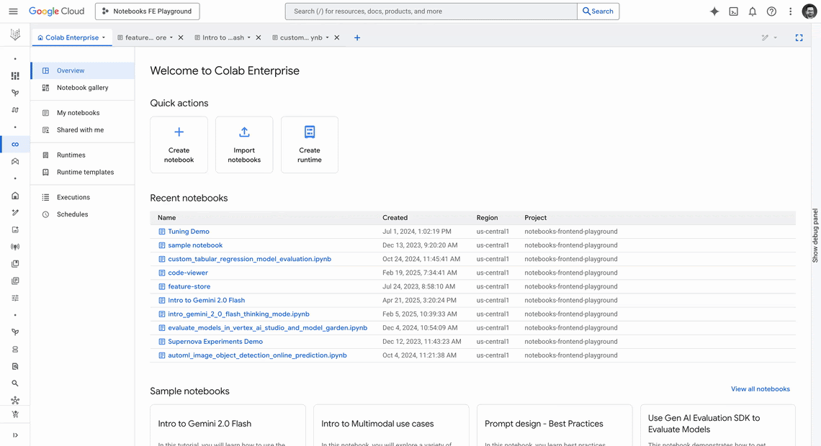Open the main navigation hamburger menu

pos(14,11)
